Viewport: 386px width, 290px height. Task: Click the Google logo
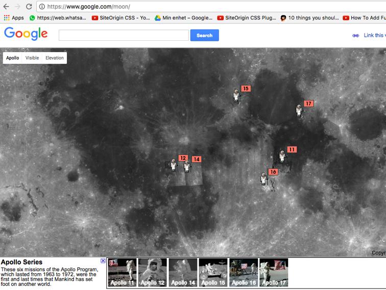pyautogui.click(x=26, y=34)
